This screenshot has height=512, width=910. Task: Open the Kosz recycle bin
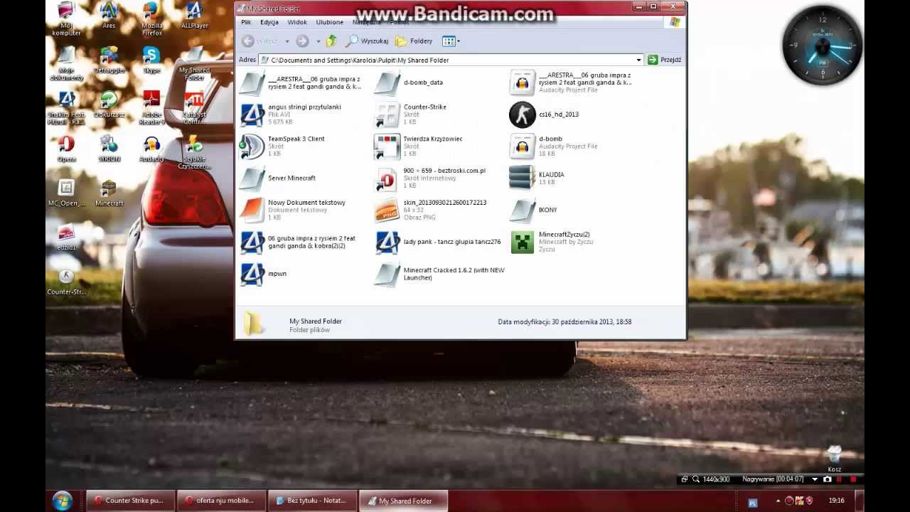(835, 459)
